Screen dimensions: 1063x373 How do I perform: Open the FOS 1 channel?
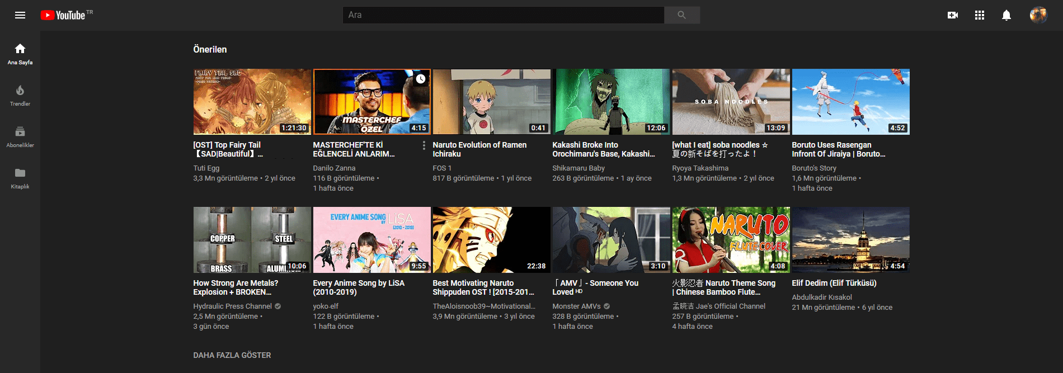tap(442, 168)
